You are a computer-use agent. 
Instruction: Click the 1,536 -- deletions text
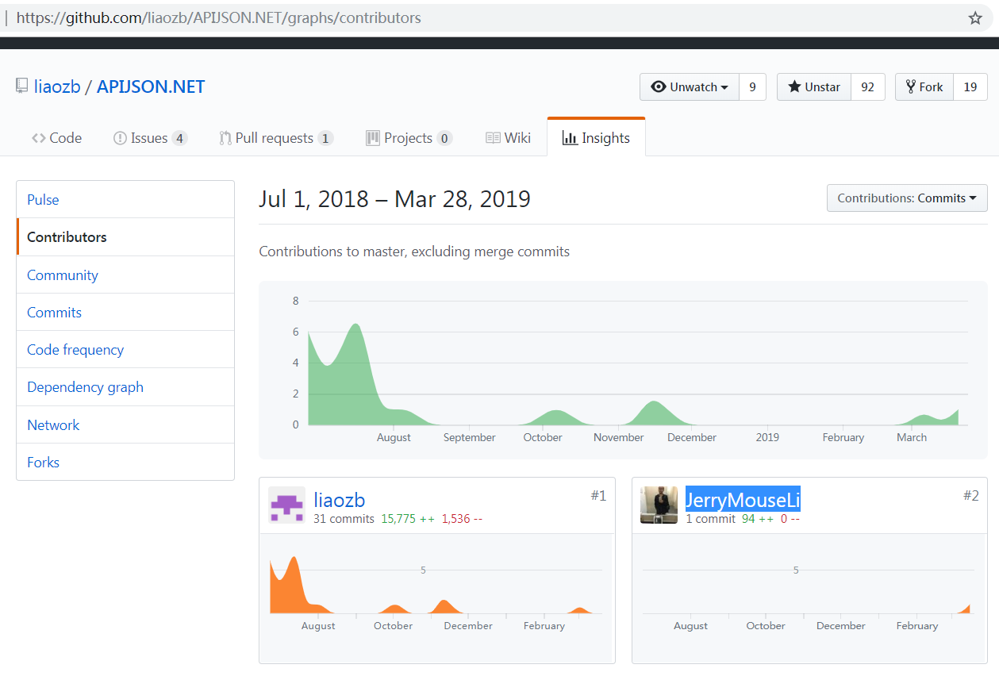(462, 519)
